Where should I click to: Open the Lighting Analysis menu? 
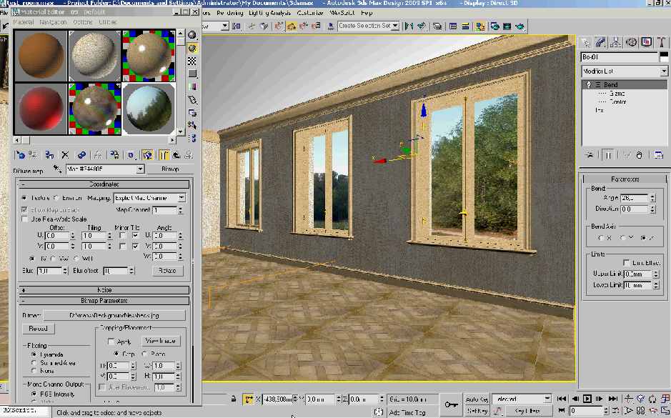click(269, 13)
